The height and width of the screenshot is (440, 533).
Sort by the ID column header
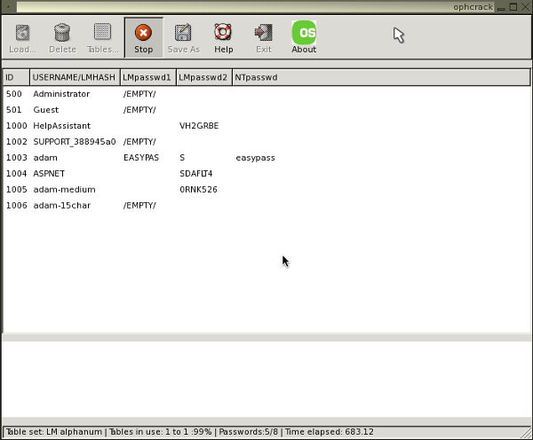point(16,77)
